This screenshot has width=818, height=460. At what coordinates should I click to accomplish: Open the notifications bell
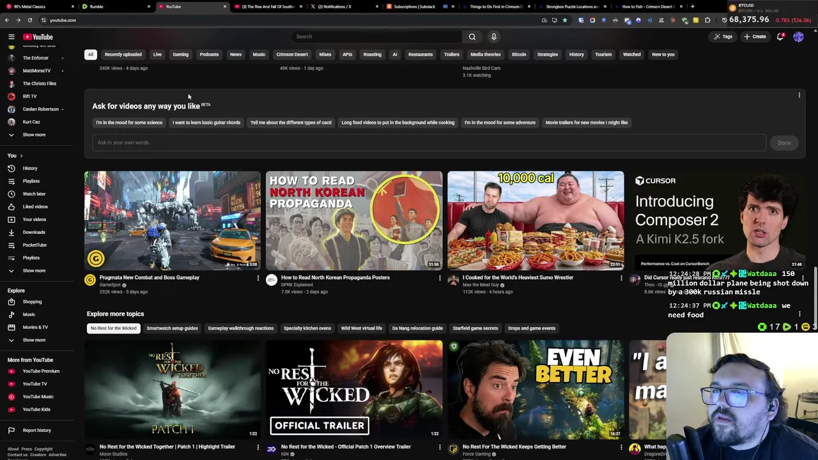point(780,36)
